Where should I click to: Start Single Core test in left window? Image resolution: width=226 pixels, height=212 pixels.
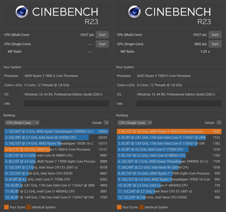coord(102,44)
